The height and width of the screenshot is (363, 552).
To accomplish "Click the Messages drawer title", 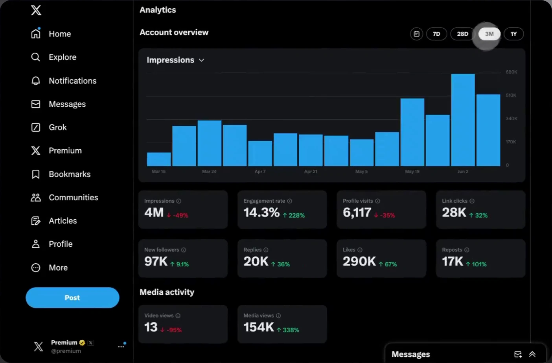I will pos(411,354).
